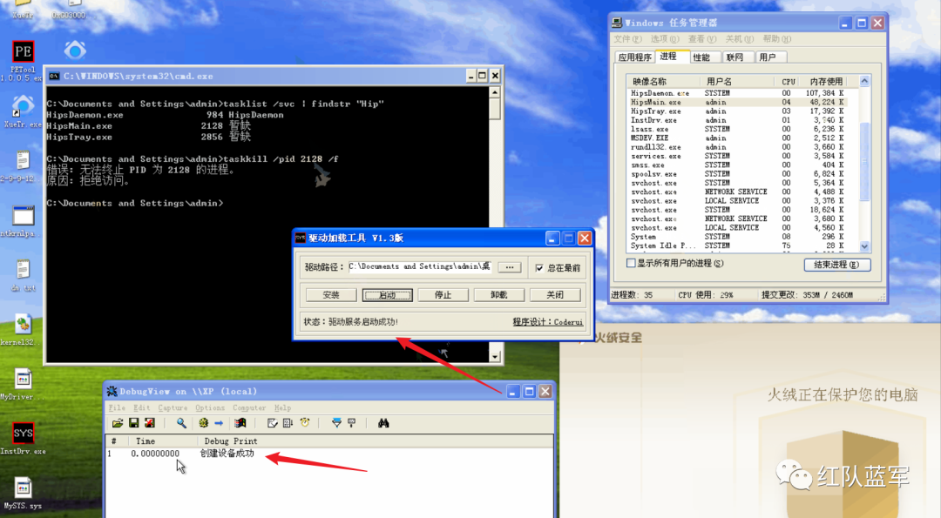The width and height of the screenshot is (941, 518).
Task: Click Open folder icon in DebugView toolbar
Action: tap(118, 423)
